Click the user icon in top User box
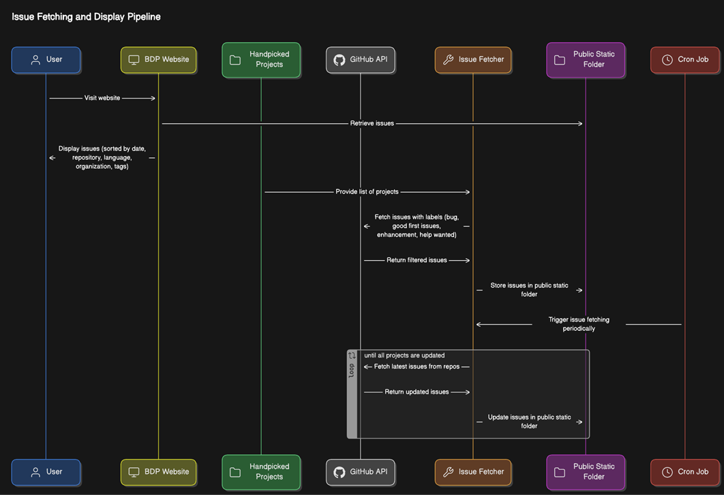Viewport: 724px width, 495px height. coord(35,60)
